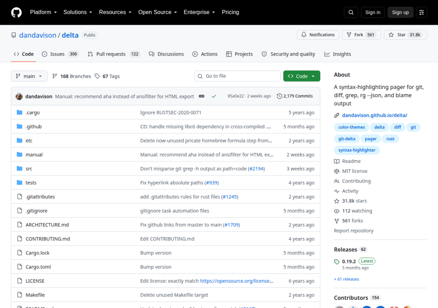Expand the Open Source menu
Image resolution: width=438 pixels, height=308 pixels.
pos(157,12)
